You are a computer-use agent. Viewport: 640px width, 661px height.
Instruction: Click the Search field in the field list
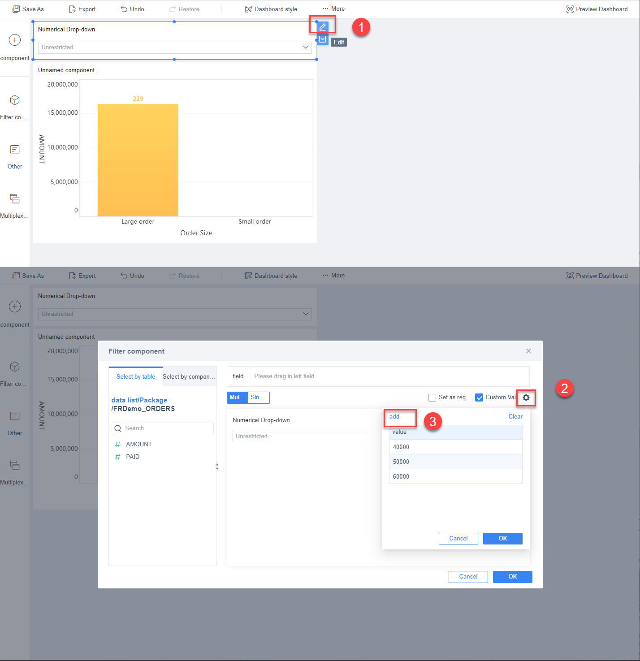[163, 428]
